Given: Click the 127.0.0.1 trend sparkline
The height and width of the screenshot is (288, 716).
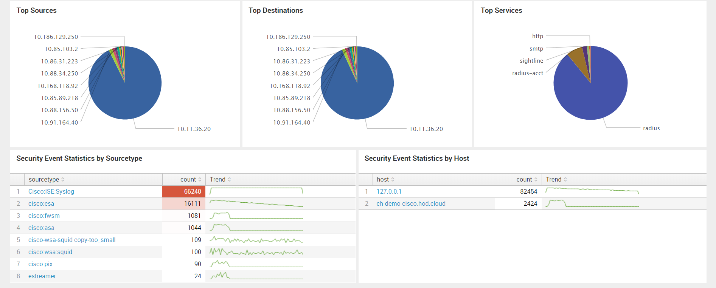Looking at the screenshot, I should 592,191.
